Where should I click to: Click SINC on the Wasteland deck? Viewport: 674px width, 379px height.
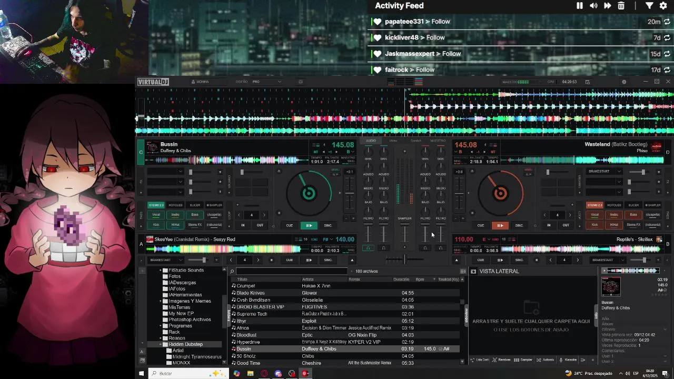(x=519, y=225)
